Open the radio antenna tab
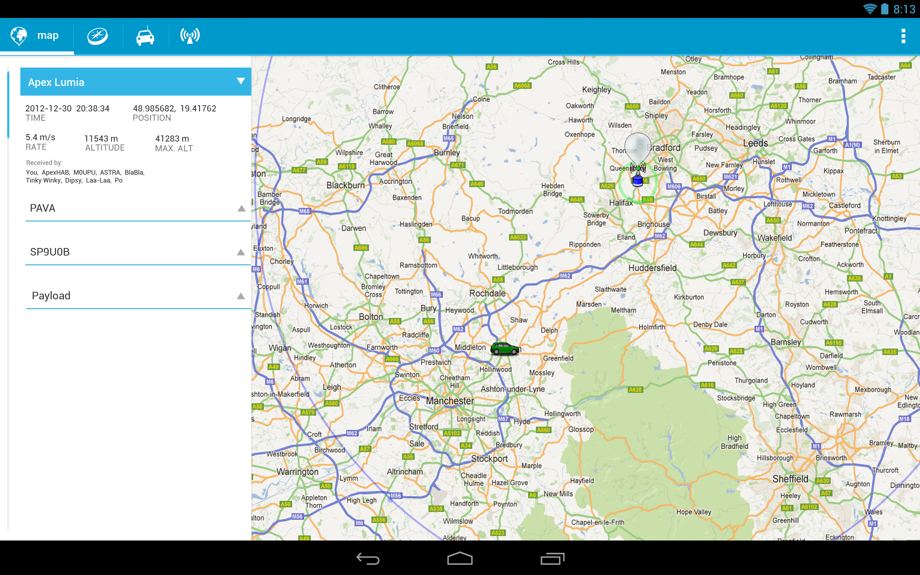Viewport: 920px width, 575px height. pyautogui.click(x=190, y=36)
